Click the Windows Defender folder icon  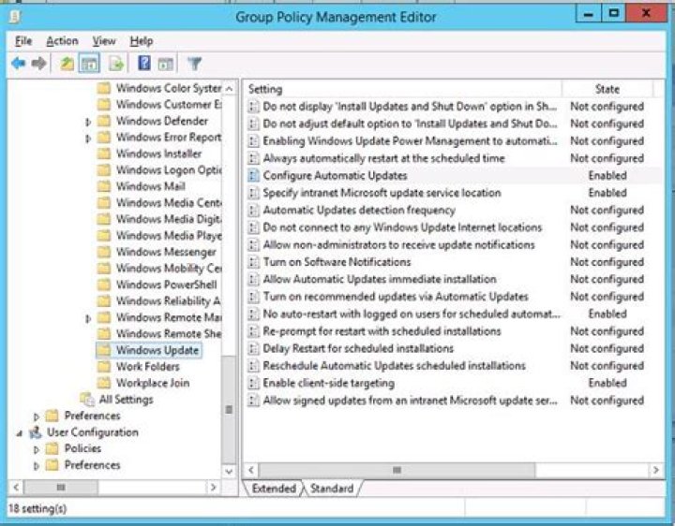[x=104, y=121]
